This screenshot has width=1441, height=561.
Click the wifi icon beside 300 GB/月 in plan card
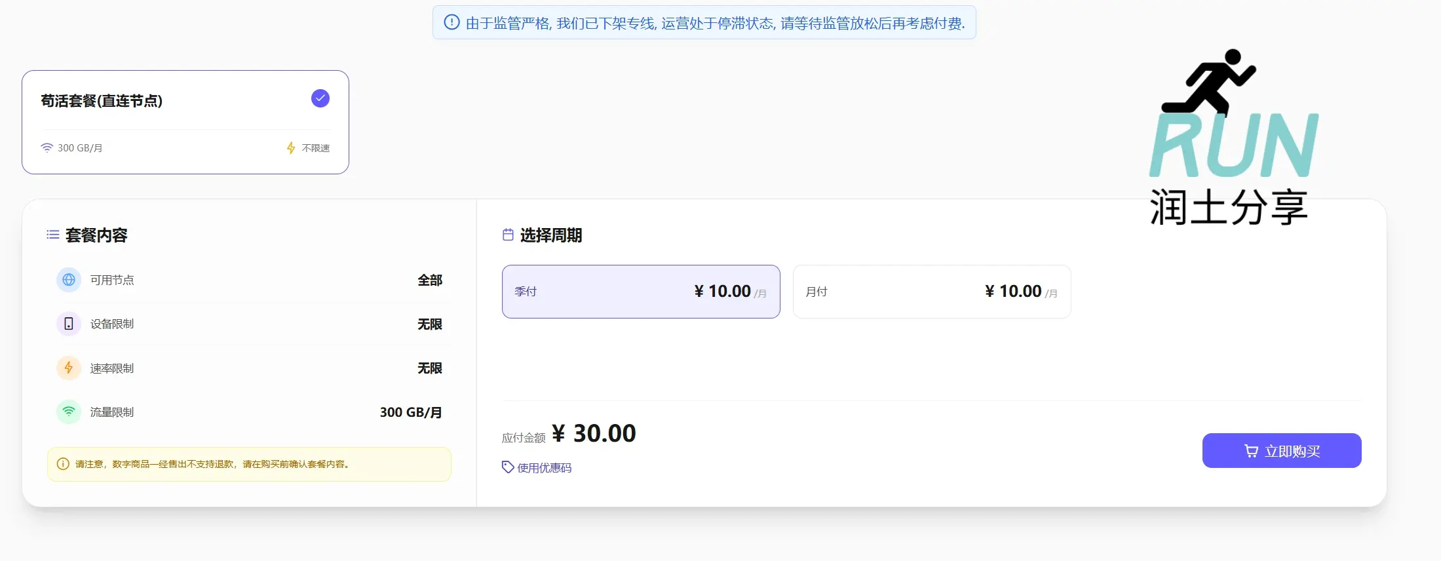click(47, 148)
